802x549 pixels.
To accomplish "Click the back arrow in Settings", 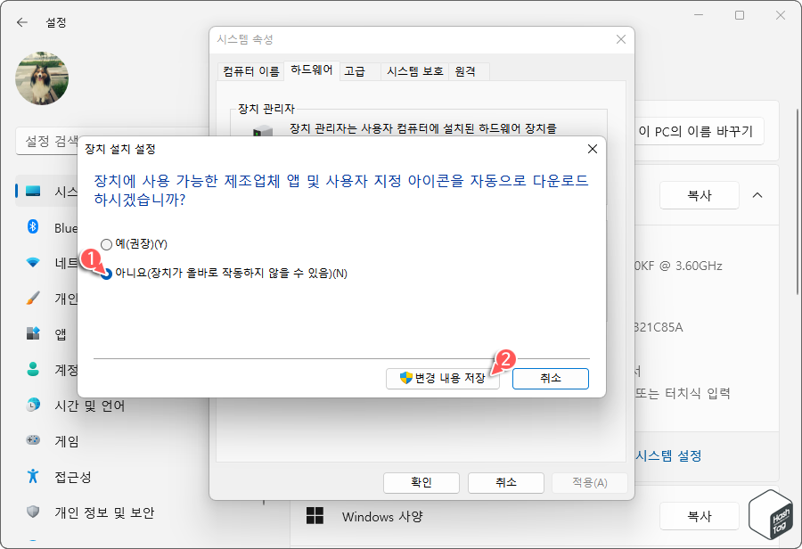I will click(x=21, y=22).
